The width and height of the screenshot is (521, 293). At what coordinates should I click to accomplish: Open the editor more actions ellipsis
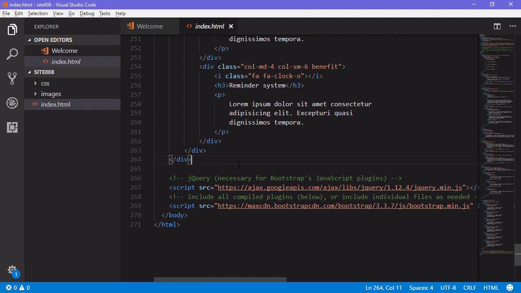(x=512, y=26)
